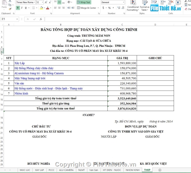This screenshot has height=173, width=191.
Task: Click the Copy icon
Action: click(x=10, y=5)
